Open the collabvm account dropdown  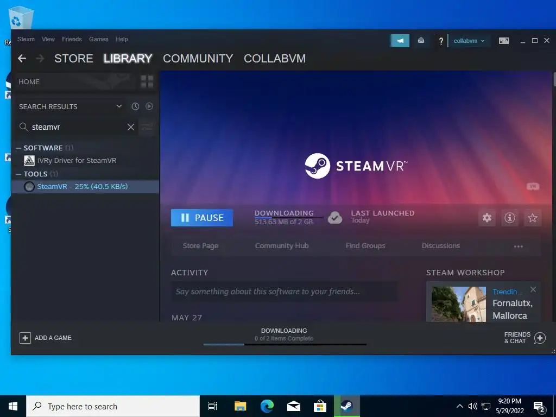[x=469, y=41]
